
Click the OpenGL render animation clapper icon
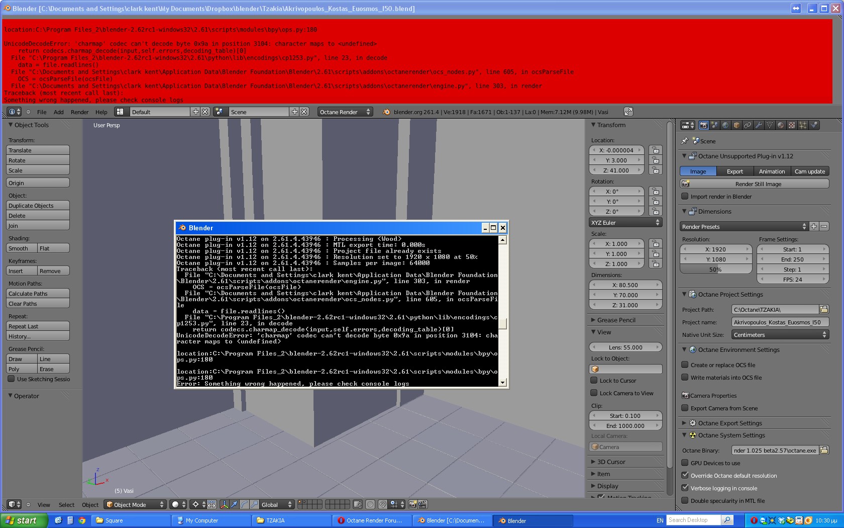[423, 504]
